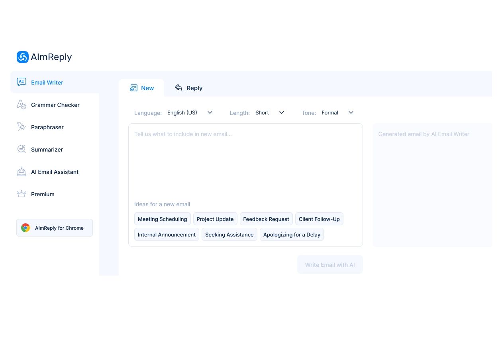Pick the Project Update suggestion
The image size is (500, 341).
pos(215,219)
